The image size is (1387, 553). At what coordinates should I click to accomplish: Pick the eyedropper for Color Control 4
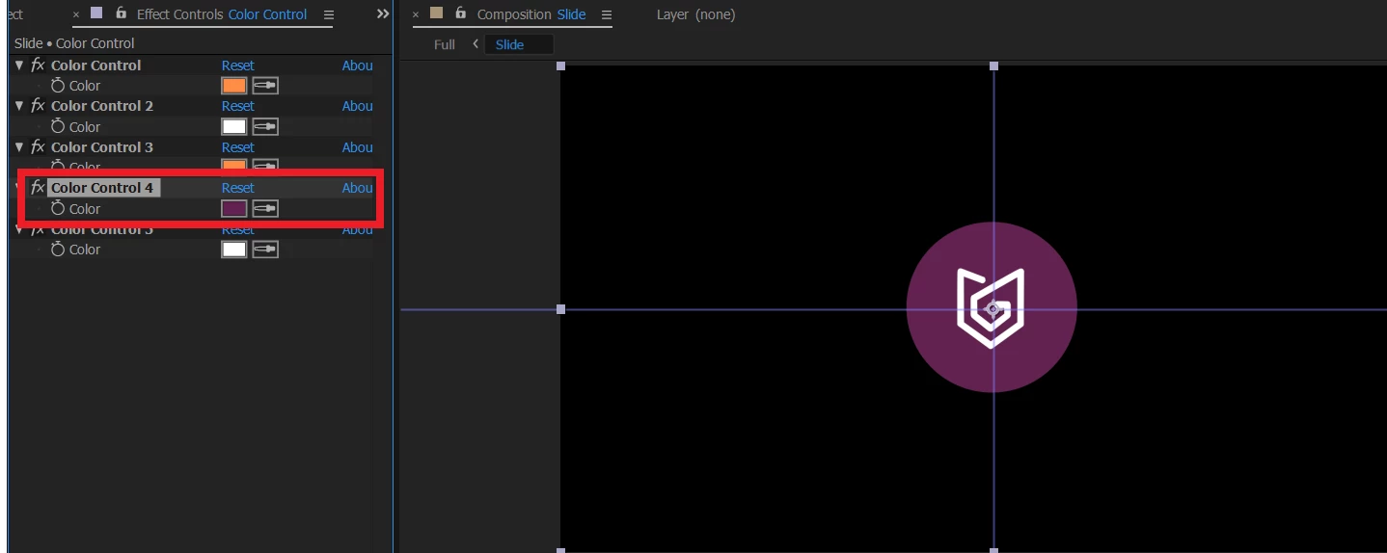click(x=265, y=208)
